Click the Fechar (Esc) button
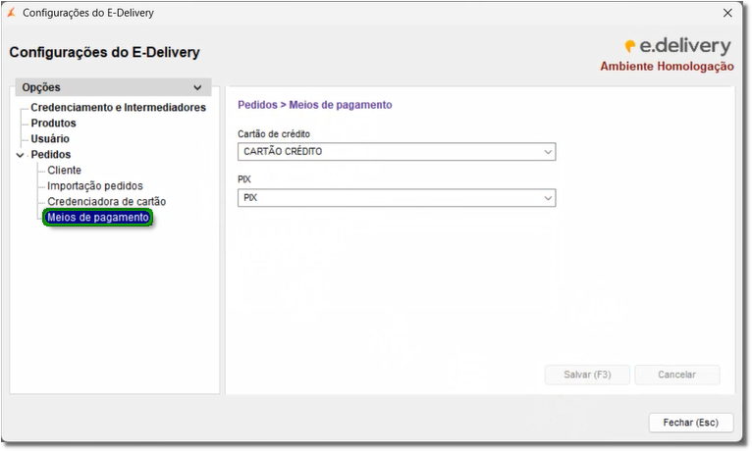This screenshot has height=451, width=752. click(x=690, y=423)
